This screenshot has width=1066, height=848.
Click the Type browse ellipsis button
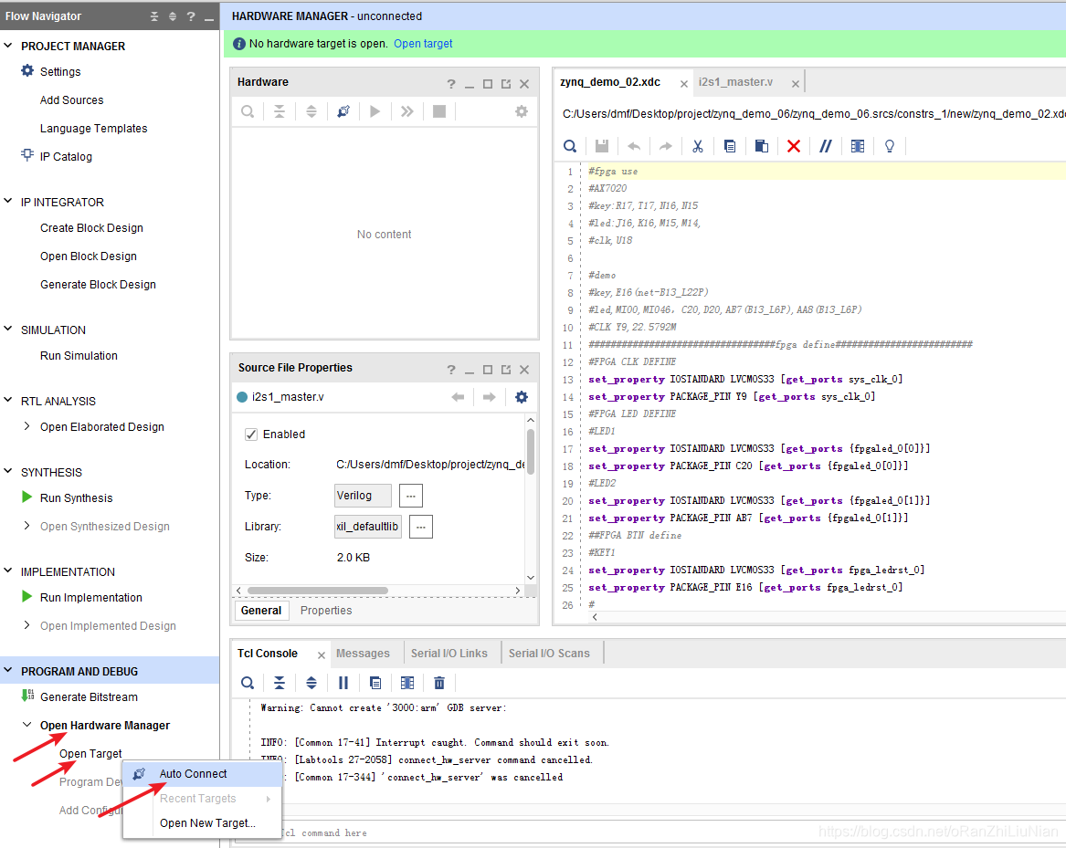[411, 496]
